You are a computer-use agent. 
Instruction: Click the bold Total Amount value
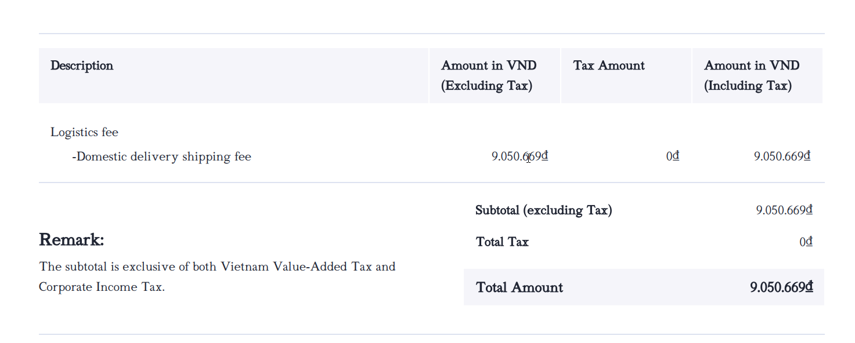781,287
